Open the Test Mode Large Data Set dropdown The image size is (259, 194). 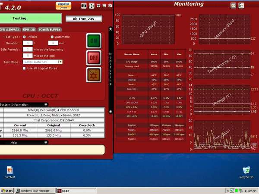click(x=43, y=62)
